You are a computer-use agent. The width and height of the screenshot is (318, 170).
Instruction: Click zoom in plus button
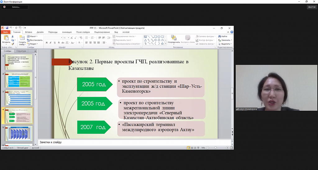coord(227,148)
